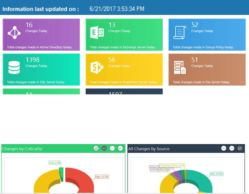Click the File Server documents icon
Image resolution: width=249 pixels, height=194 pixels.
coord(180,68)
